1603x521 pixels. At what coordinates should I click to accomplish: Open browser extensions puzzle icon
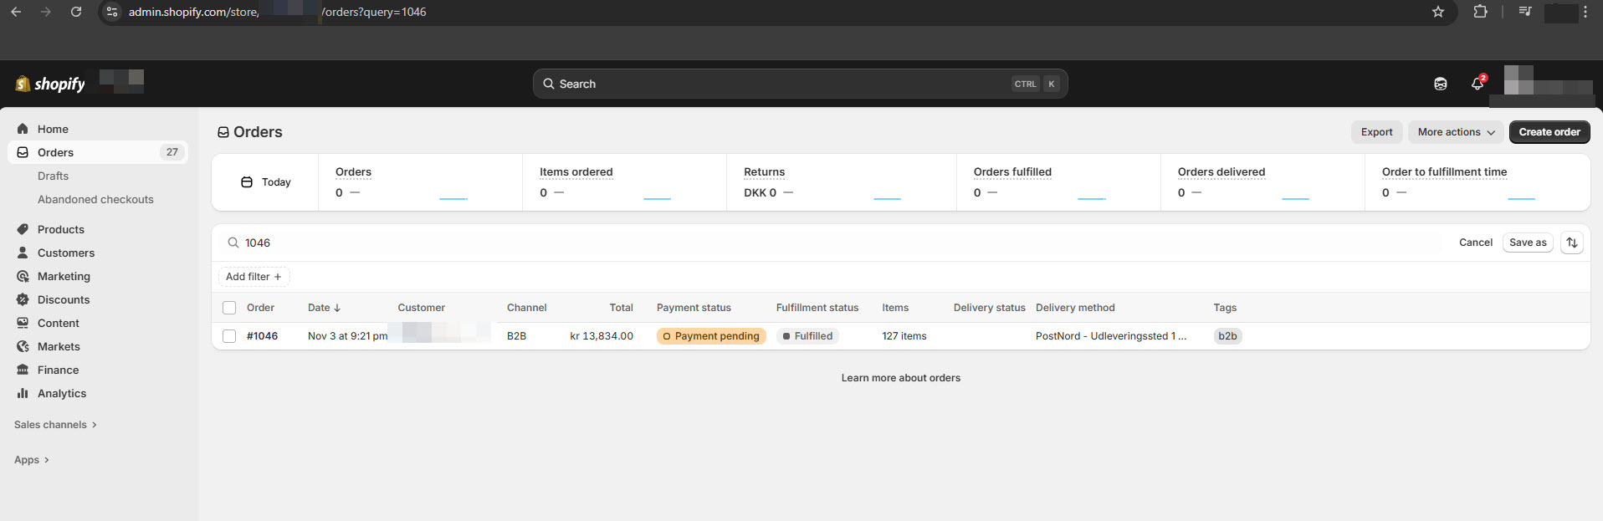pos(1480,12)
